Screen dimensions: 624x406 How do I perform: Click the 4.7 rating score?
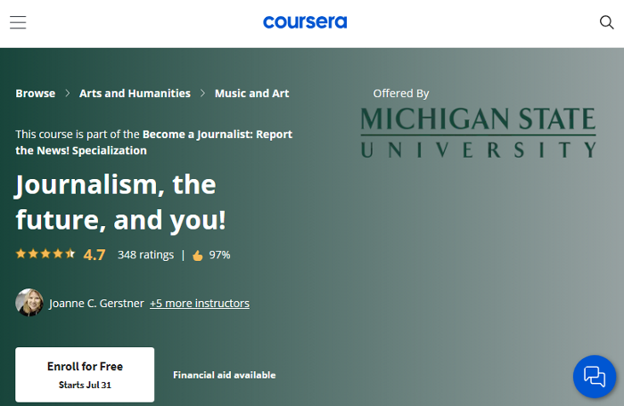[x=94, y=255]
